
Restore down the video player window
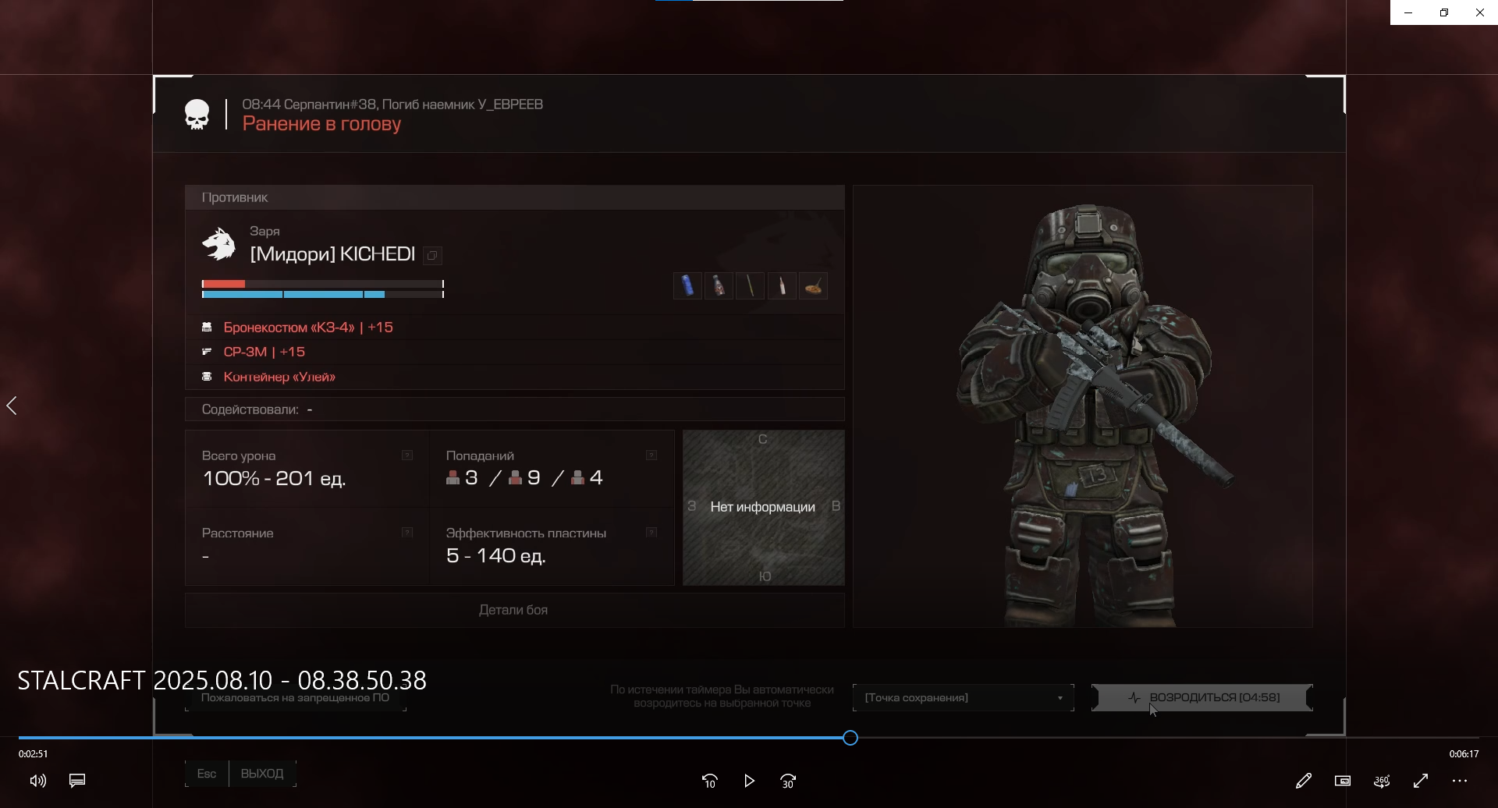point(1444,12)
